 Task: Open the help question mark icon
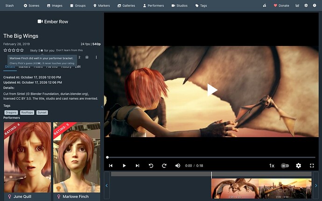(x=315, y=6)
